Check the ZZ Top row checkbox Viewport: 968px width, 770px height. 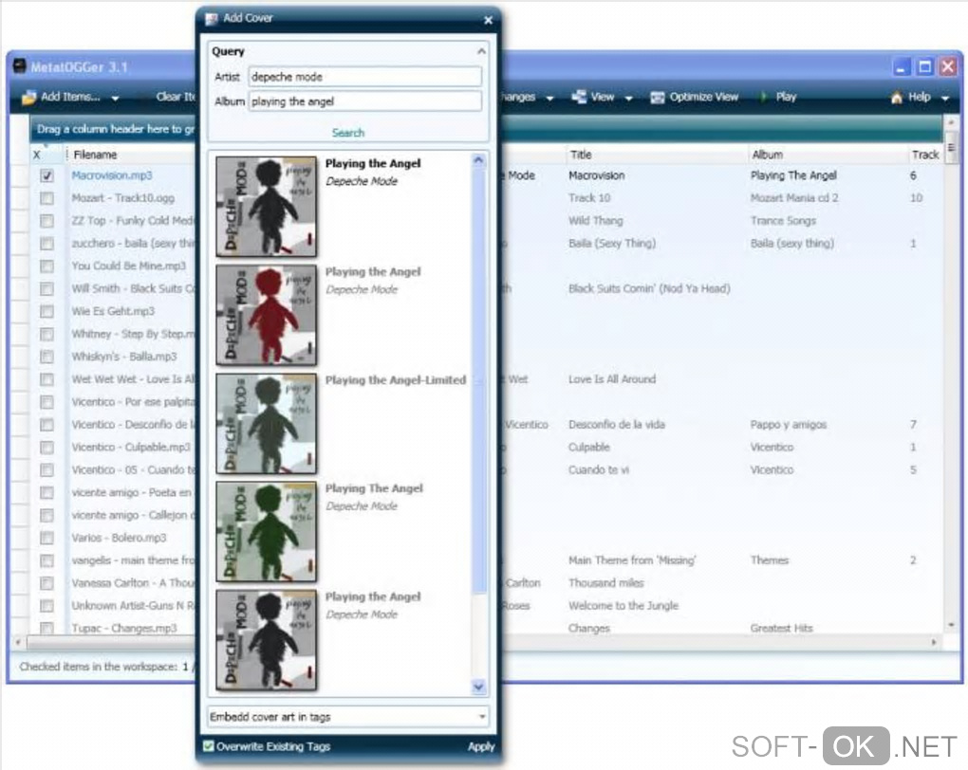tap(47, 221)
